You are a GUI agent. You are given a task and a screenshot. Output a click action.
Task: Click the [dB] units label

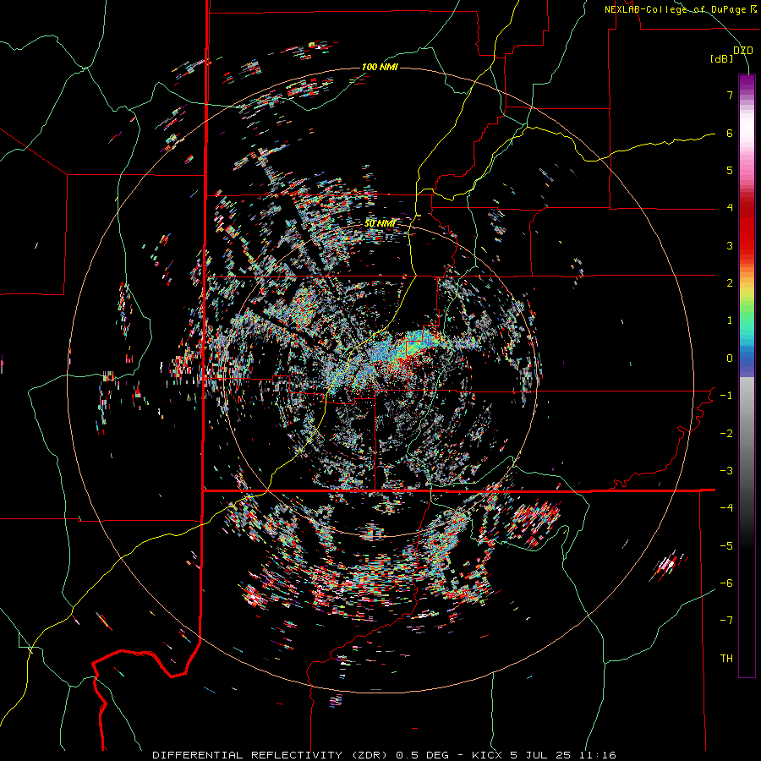[x=722, y=59]
